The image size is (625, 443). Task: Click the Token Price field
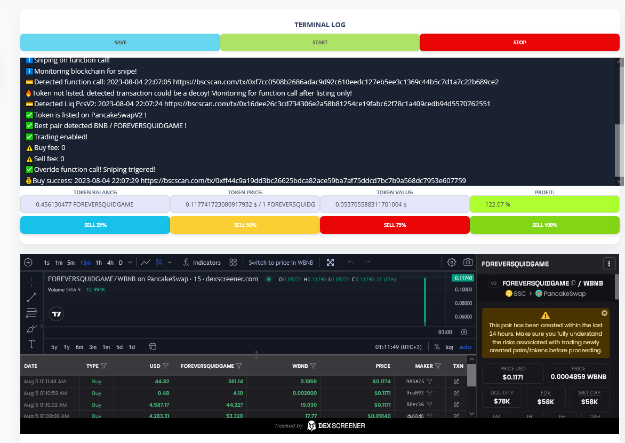(x=245, y=204)
